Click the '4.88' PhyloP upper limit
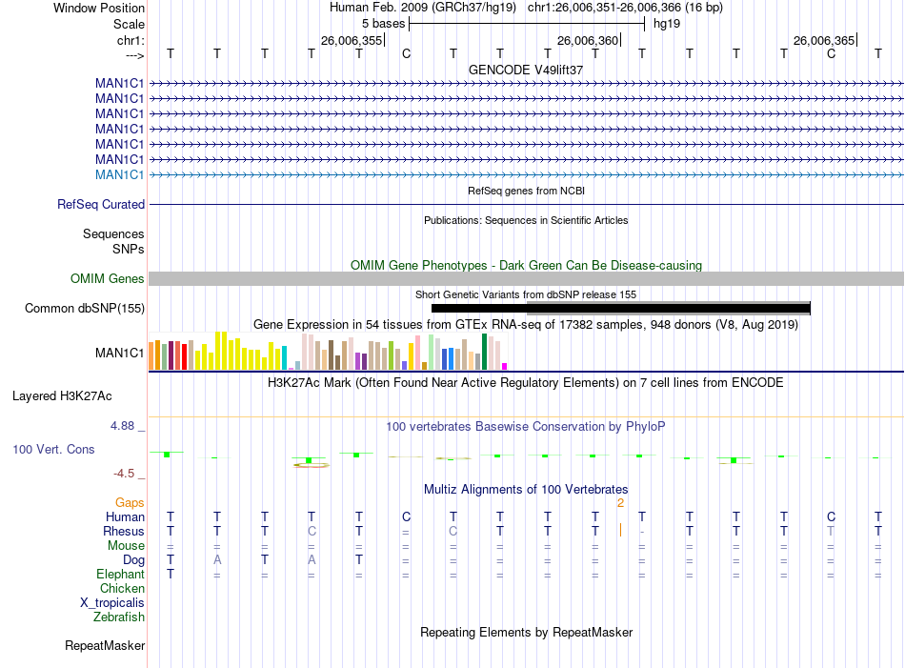The width and height of the screenshot is (905, 668). click(122, 426)
